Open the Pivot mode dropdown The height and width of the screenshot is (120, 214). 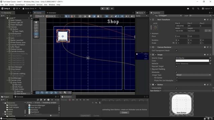tap(40, 16)
